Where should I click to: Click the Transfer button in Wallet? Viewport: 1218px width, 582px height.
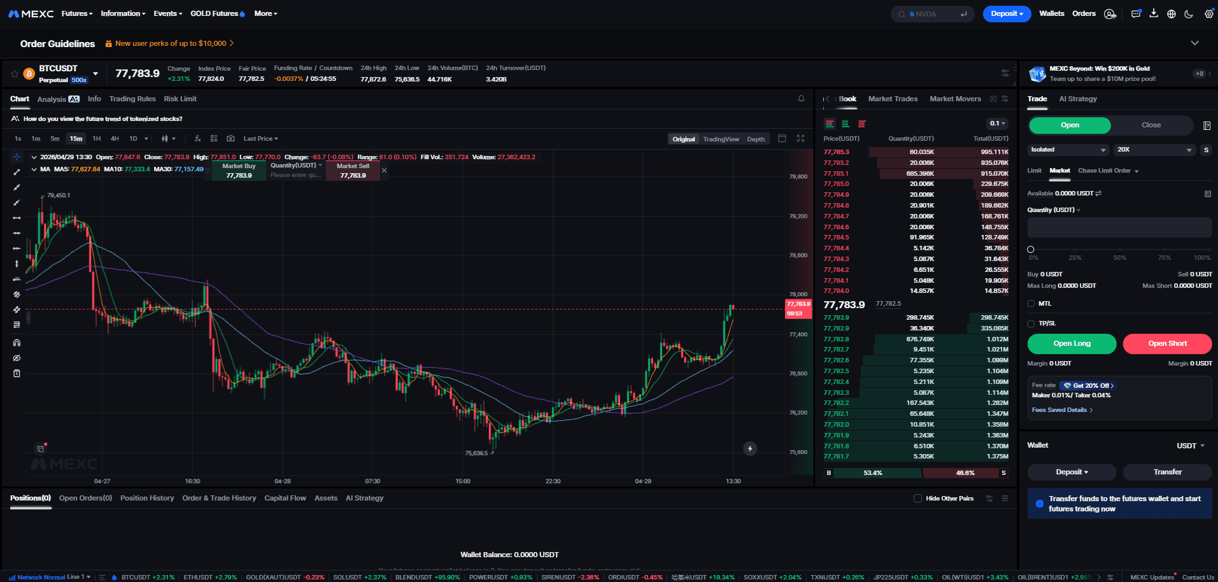click(1167, 472)
